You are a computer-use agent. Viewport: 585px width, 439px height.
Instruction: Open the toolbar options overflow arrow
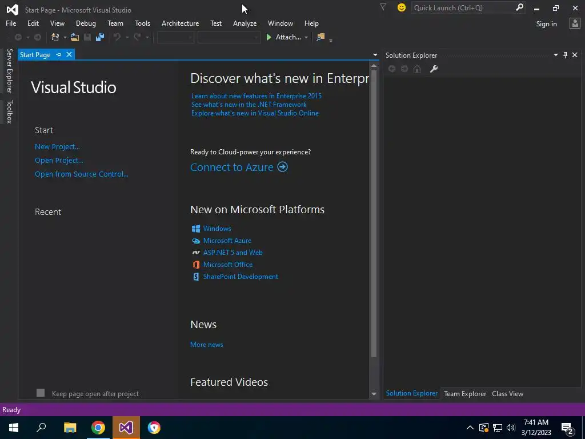click(x=331, y=39)
